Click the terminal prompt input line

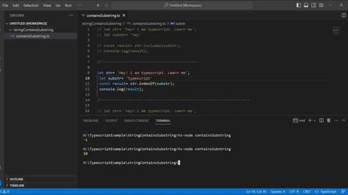pos(132,162)
